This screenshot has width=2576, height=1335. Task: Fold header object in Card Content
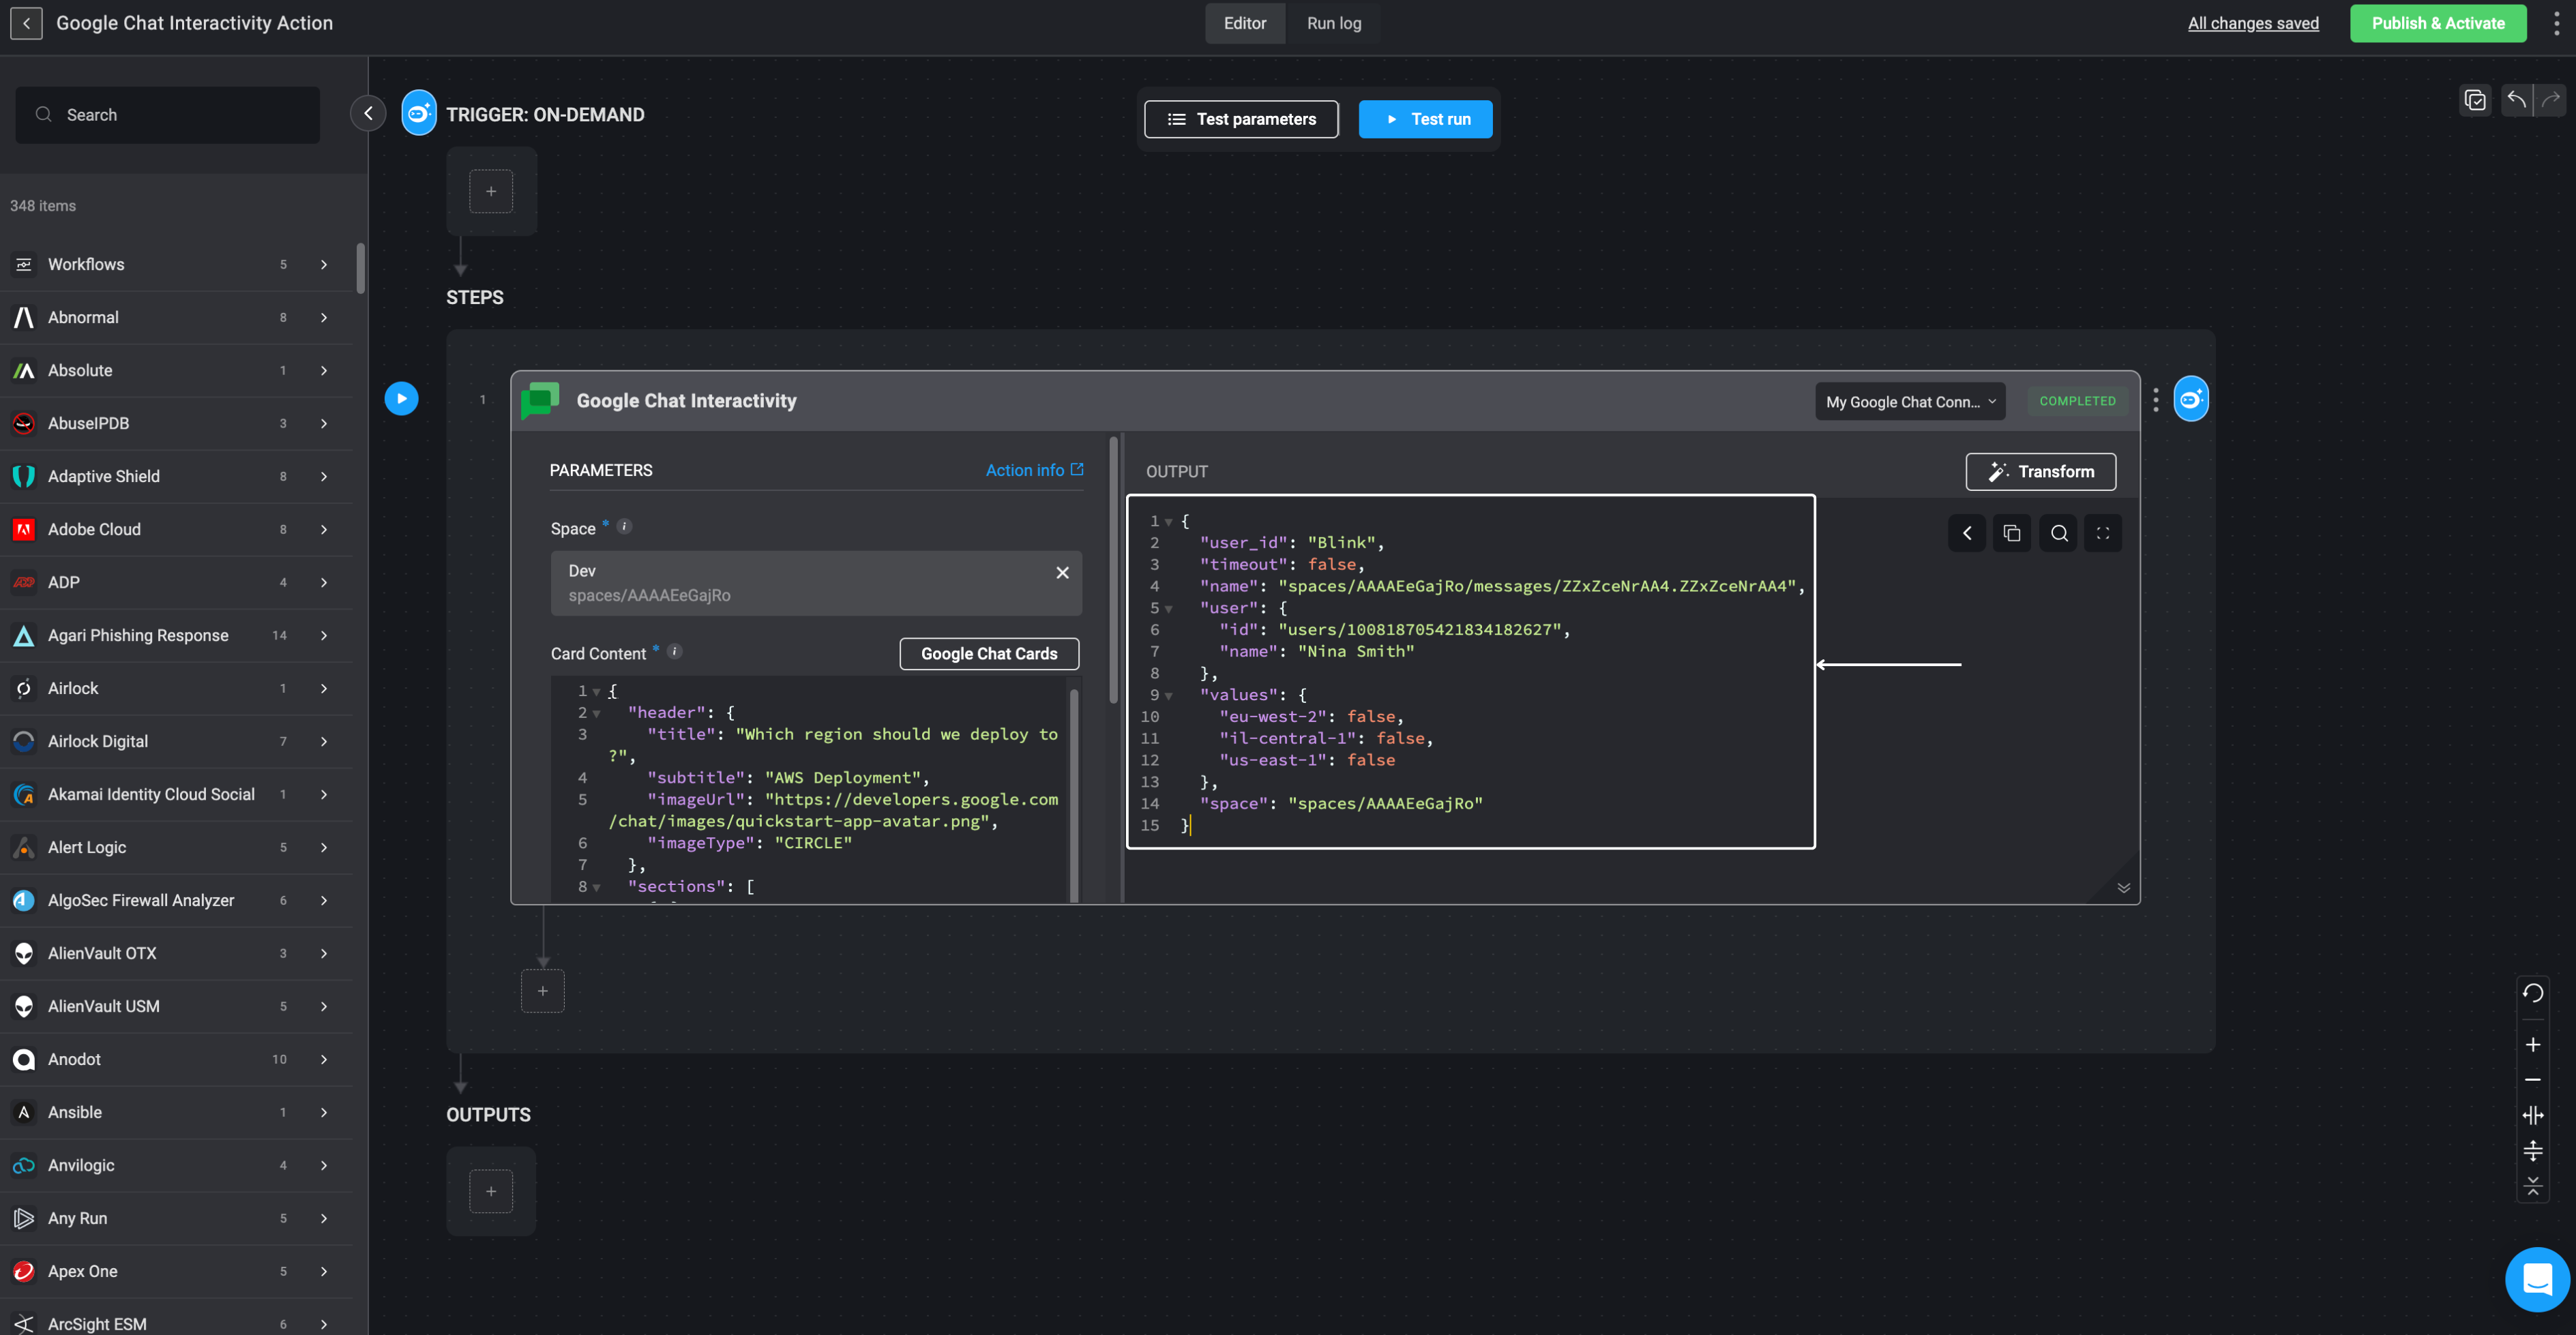[597, 714]
